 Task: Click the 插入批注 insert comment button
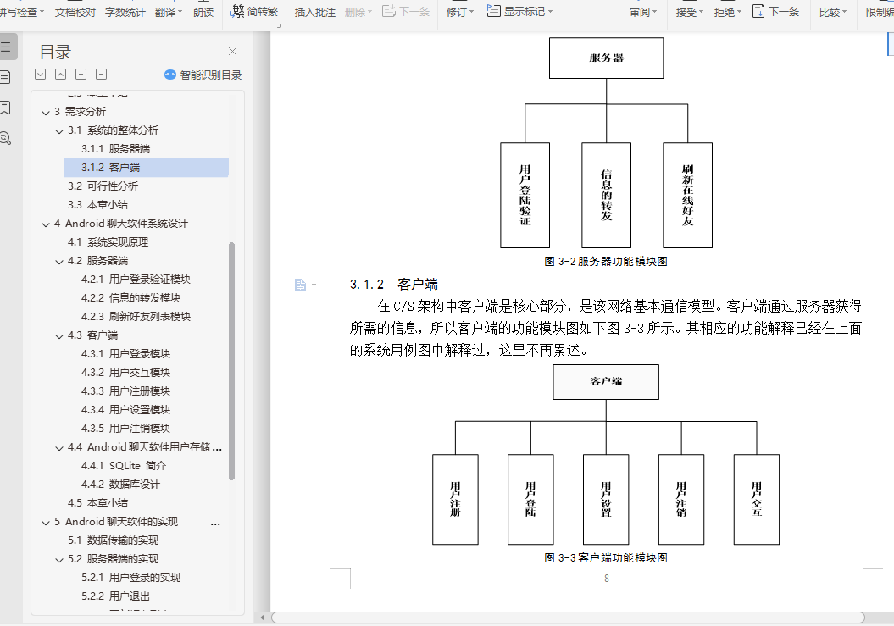pos(314,12)
